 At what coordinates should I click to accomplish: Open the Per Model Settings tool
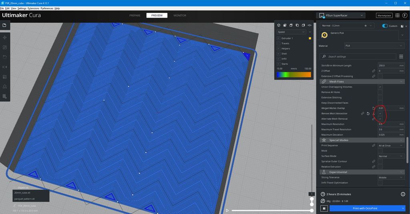point(5,77)
